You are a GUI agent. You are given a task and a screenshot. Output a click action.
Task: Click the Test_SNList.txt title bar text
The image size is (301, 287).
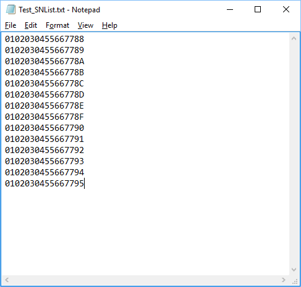click(x=59, y=10)
